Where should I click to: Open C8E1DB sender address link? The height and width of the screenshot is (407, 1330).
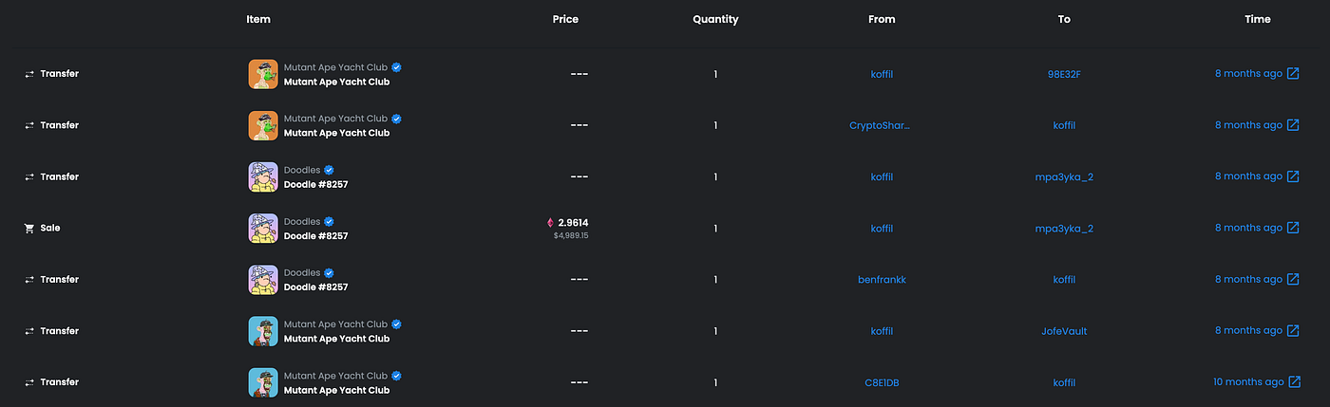coord(882,382)
